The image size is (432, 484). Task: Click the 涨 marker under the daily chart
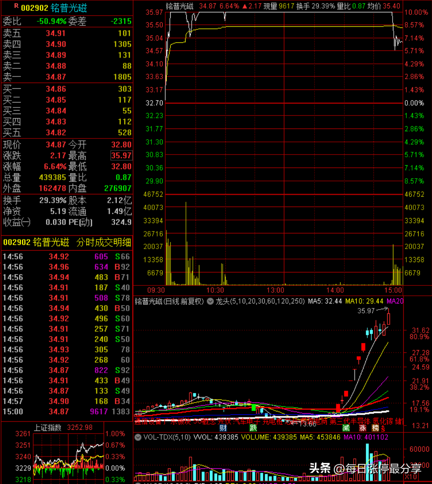pyautogui.click(x=362, y=428)
